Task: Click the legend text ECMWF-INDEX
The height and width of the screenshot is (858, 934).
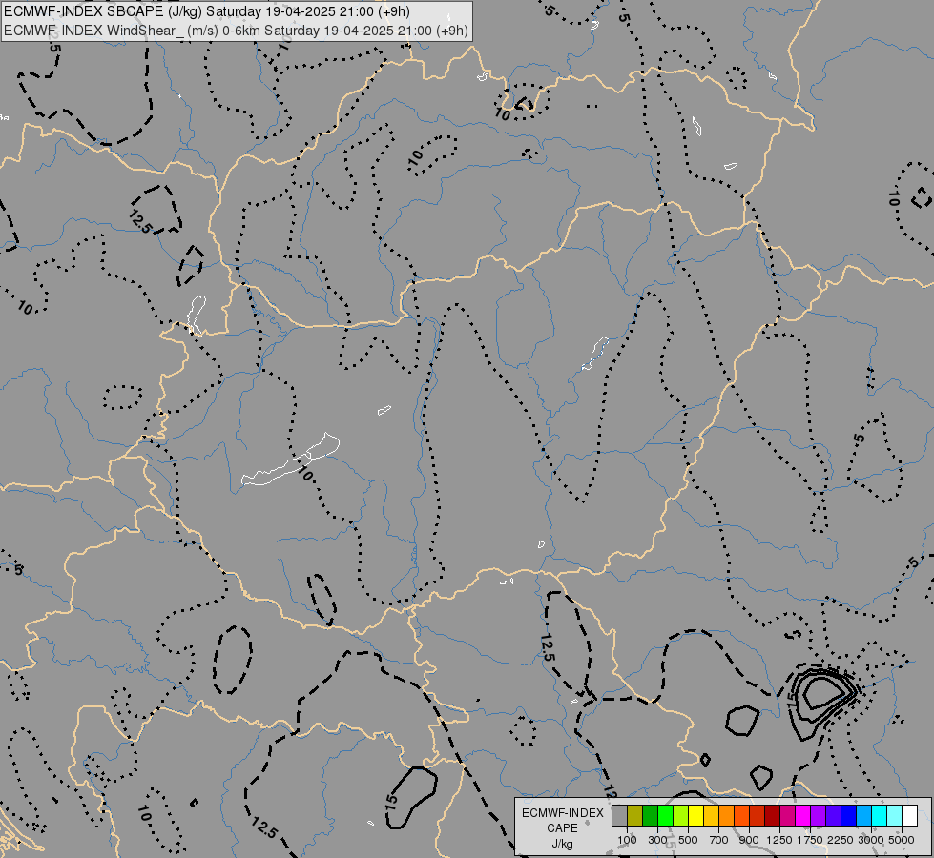Action: click(563, 813)
